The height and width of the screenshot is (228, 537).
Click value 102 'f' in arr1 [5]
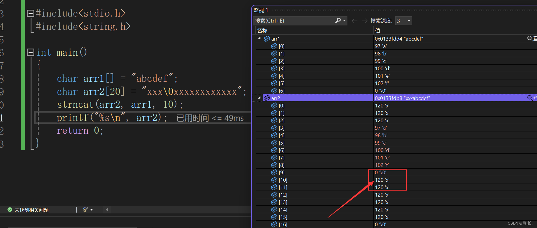tap(381, 83)
